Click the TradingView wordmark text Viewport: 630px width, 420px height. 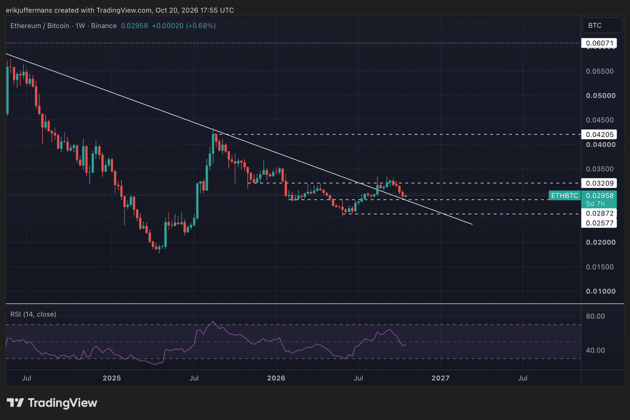click(x=63, y=403)
